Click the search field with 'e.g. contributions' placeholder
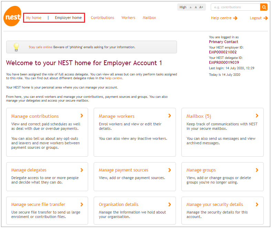 pos(236,7)
